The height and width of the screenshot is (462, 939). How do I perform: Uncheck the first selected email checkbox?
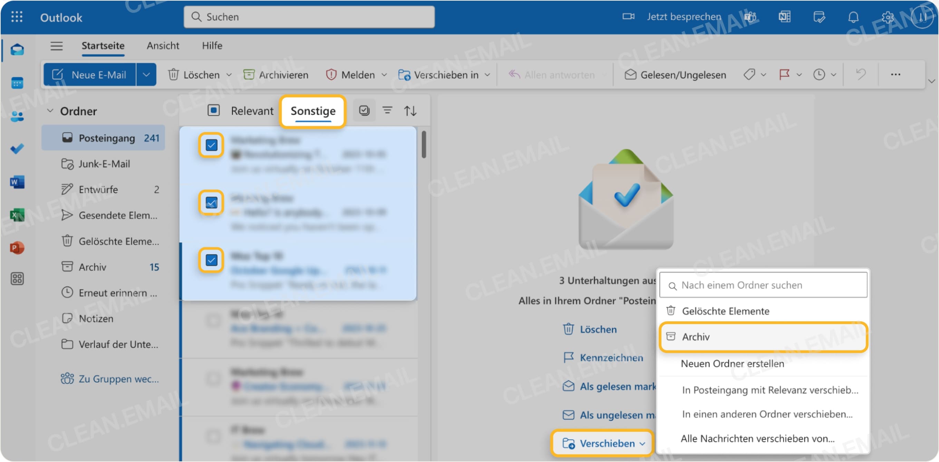pyautogui.click(x=211, y=145)
